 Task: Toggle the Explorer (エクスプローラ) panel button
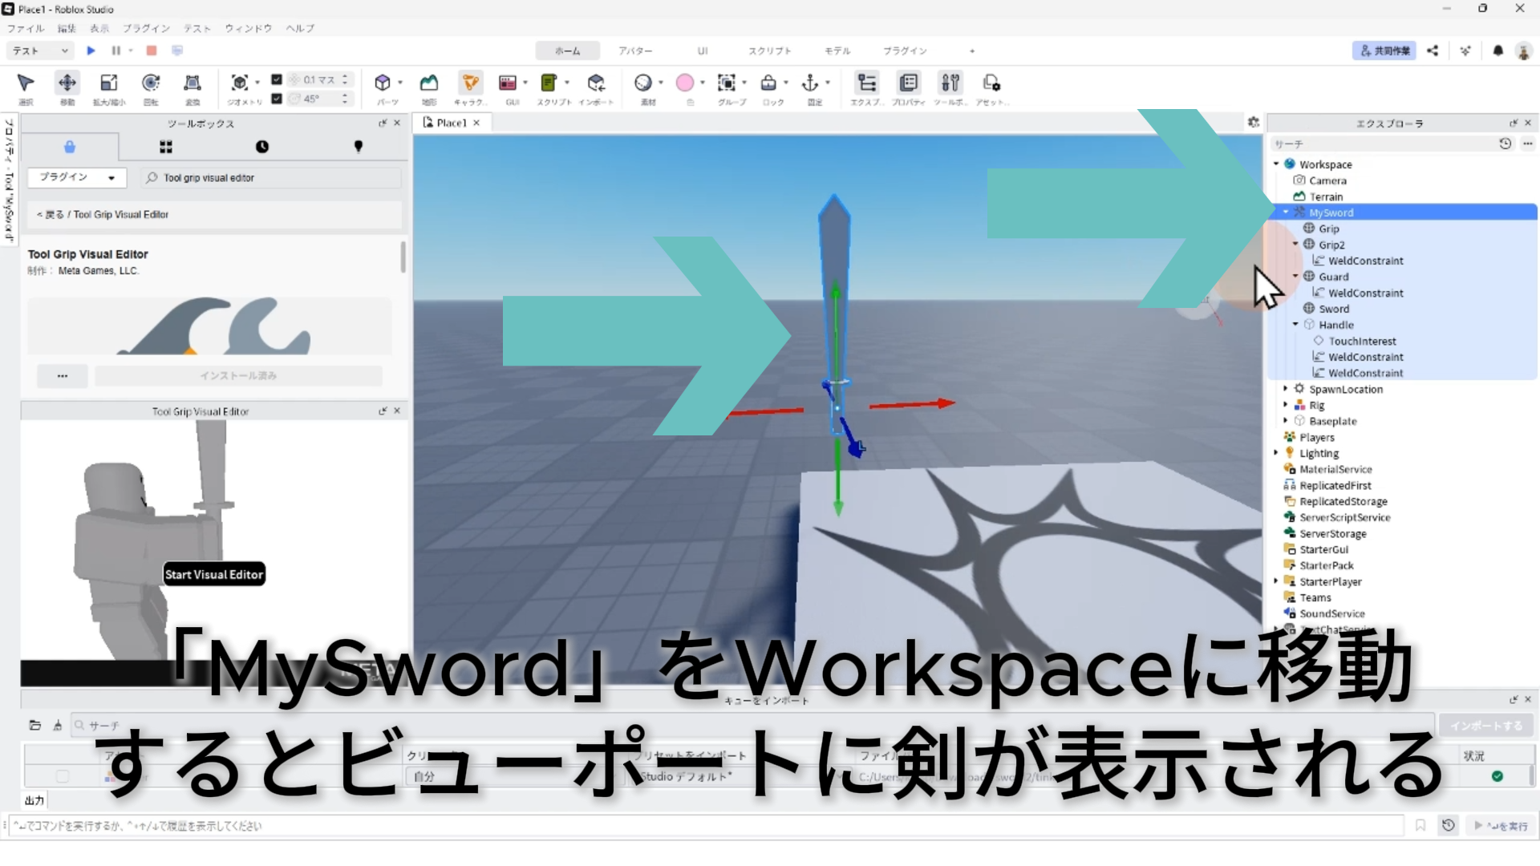[x=866, y=83]
